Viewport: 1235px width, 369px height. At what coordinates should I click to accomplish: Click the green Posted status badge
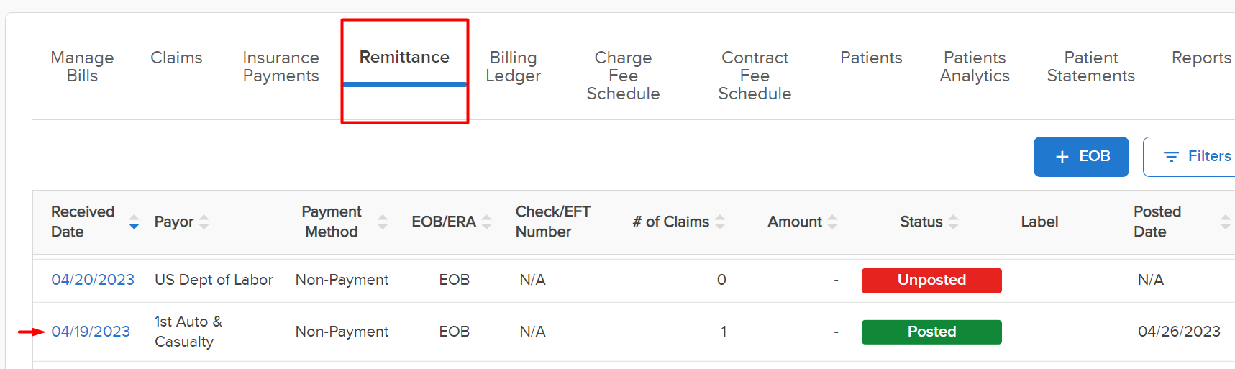(931, 332)
